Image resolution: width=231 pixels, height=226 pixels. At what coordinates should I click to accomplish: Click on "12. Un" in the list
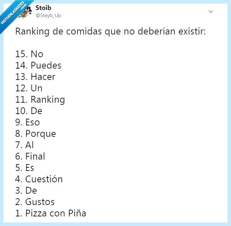pos(29,88)
